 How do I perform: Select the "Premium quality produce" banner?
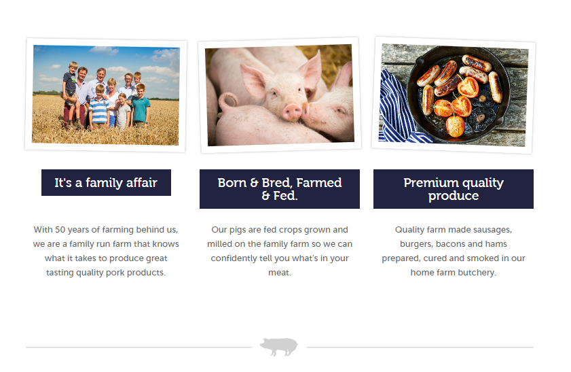click(454, 189)
